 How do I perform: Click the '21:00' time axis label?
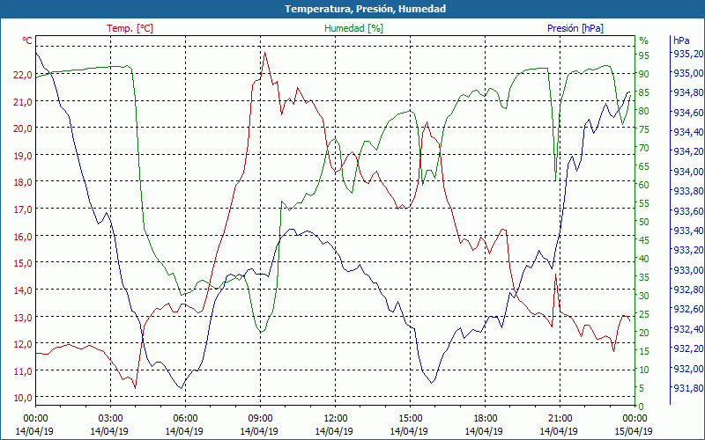tap(560, 419)
